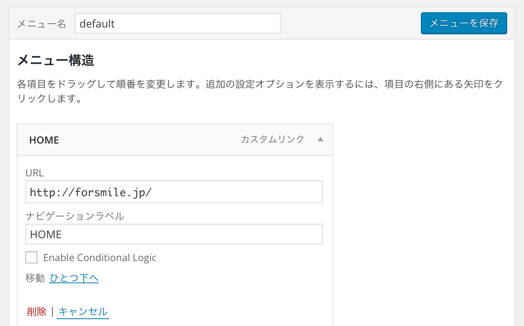Click the 移動 label text

coord(35,278)
